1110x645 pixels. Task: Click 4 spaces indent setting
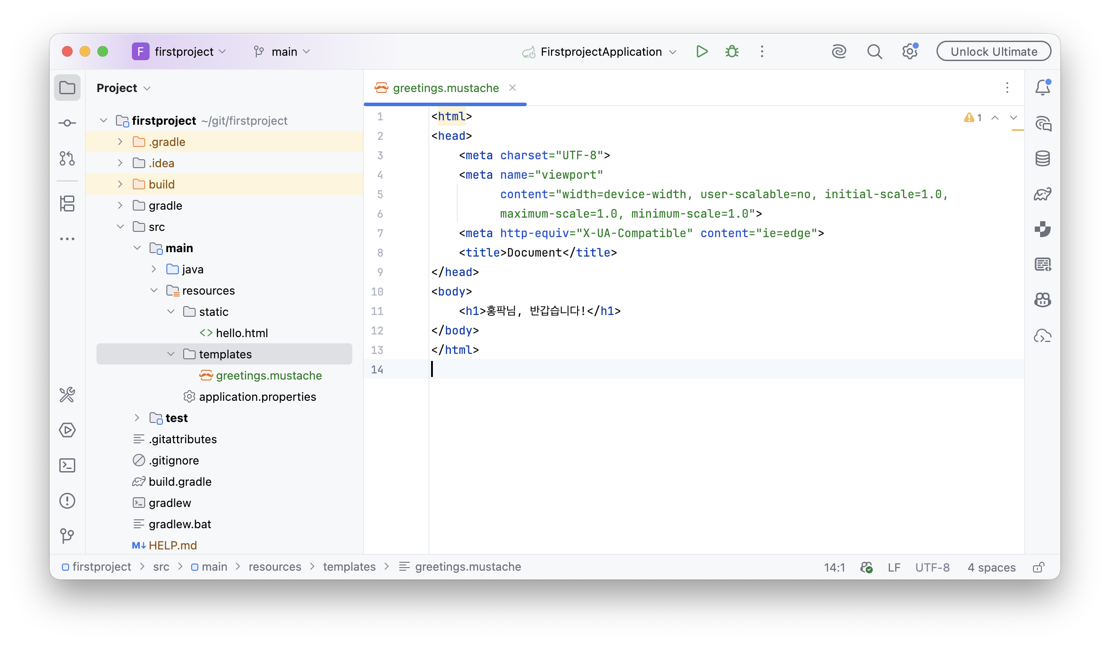991,567
